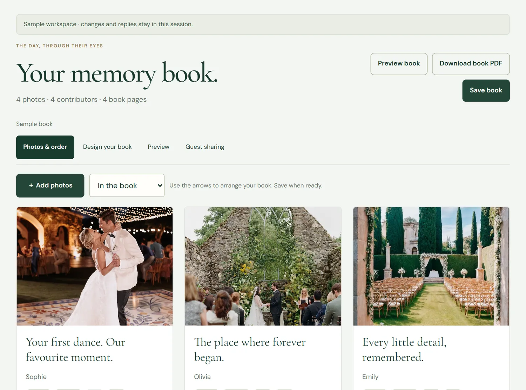Click 'Use the arrows to arrange' hint text

tap(246, 186)
